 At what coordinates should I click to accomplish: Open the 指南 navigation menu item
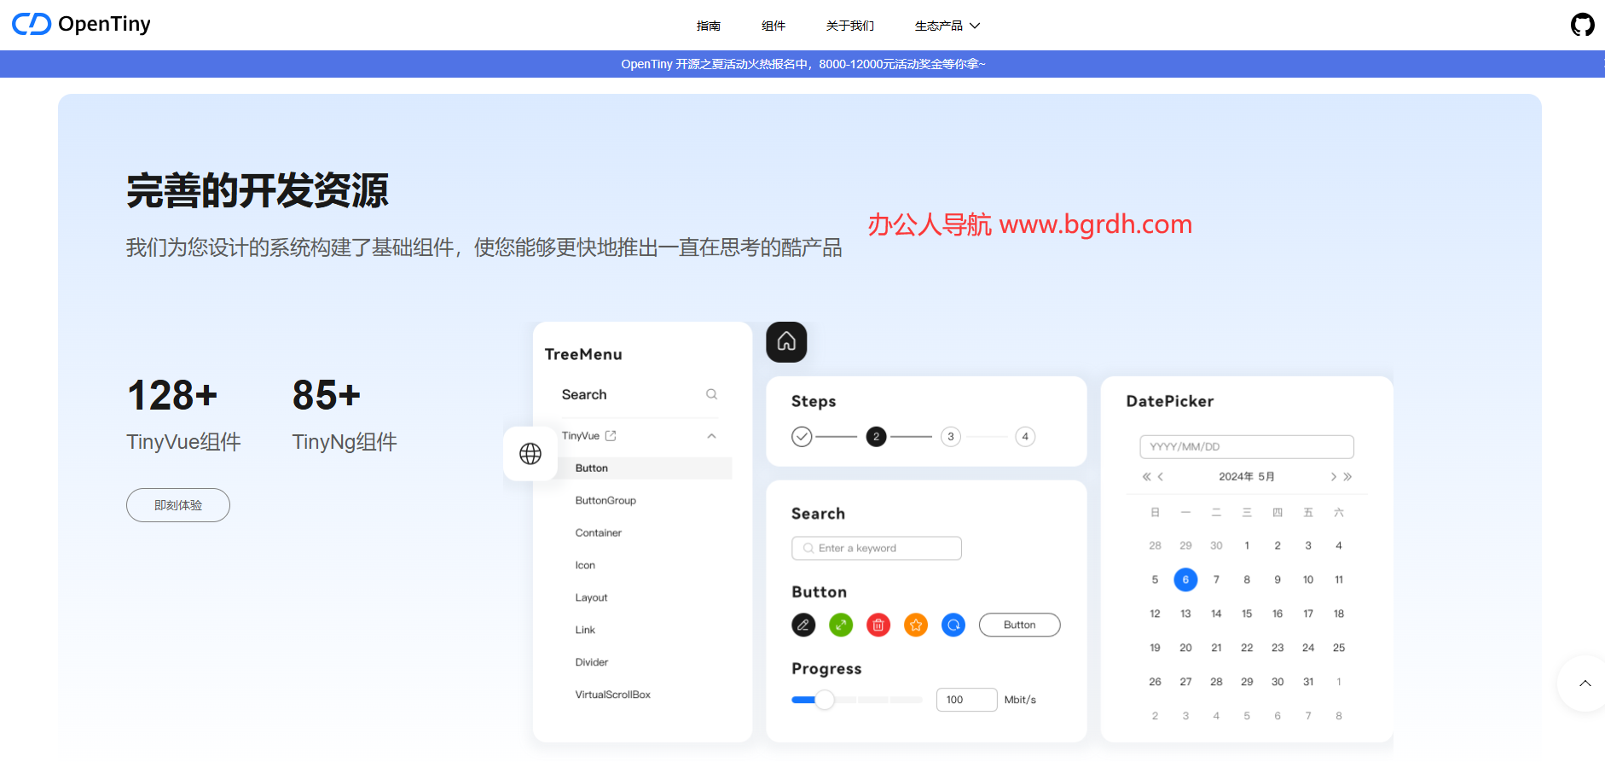708,26
